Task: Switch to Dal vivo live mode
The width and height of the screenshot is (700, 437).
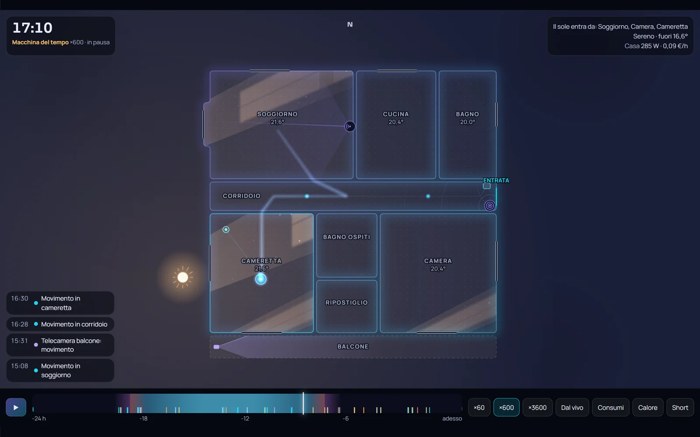Action: [572, 407]
